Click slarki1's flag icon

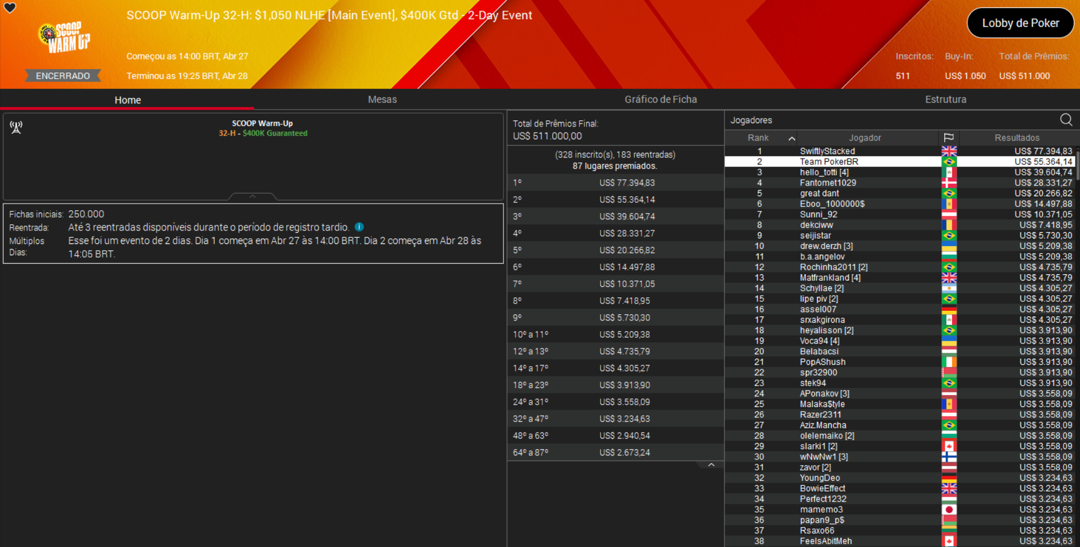pos(949,446)
